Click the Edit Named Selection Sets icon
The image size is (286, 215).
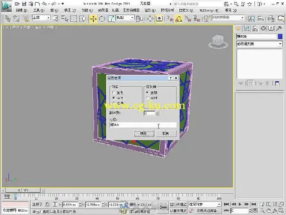coord(206,18)
